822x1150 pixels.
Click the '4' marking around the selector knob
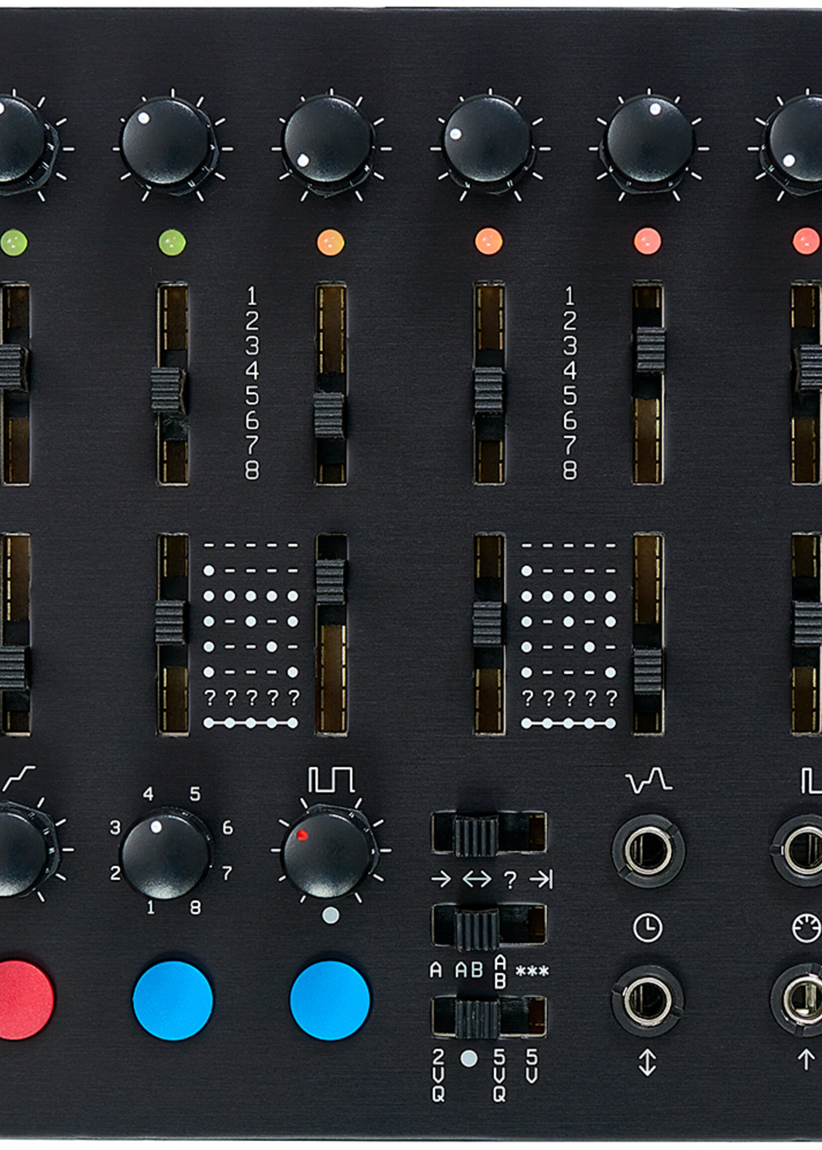148,794
